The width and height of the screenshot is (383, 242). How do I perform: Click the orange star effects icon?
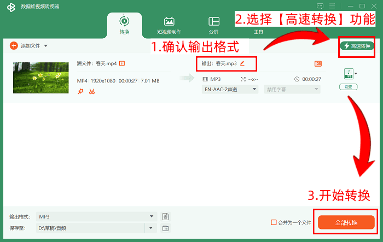80,91
